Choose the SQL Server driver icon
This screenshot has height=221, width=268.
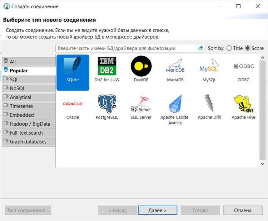(141, 104)
